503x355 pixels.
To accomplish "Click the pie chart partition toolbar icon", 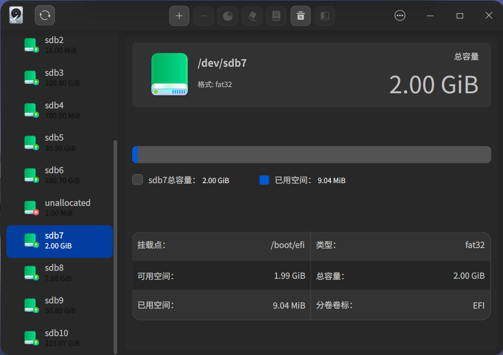I will click(x=228, y=16).
